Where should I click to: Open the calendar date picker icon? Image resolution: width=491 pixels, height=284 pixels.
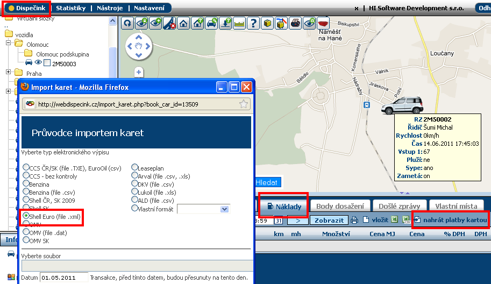pos(279,221)
